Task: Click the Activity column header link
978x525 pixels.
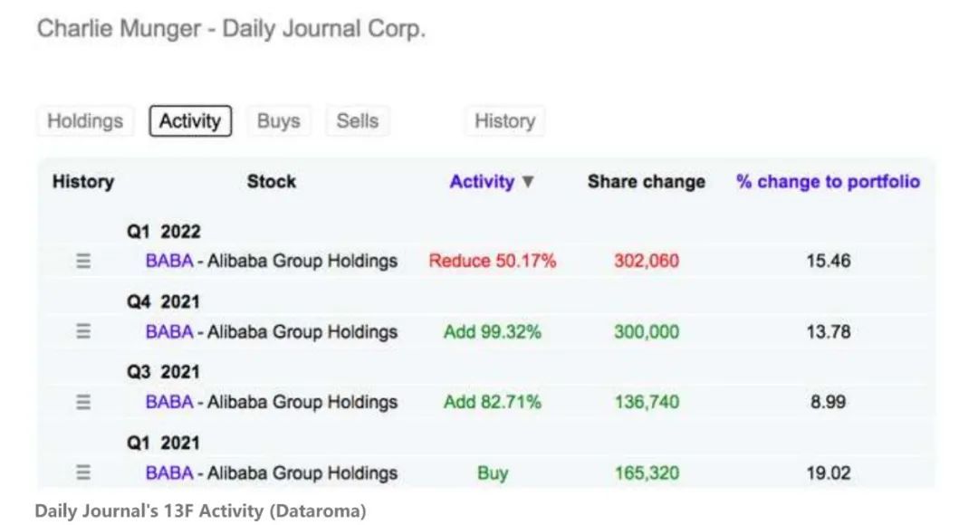Action: click(482, 182)
